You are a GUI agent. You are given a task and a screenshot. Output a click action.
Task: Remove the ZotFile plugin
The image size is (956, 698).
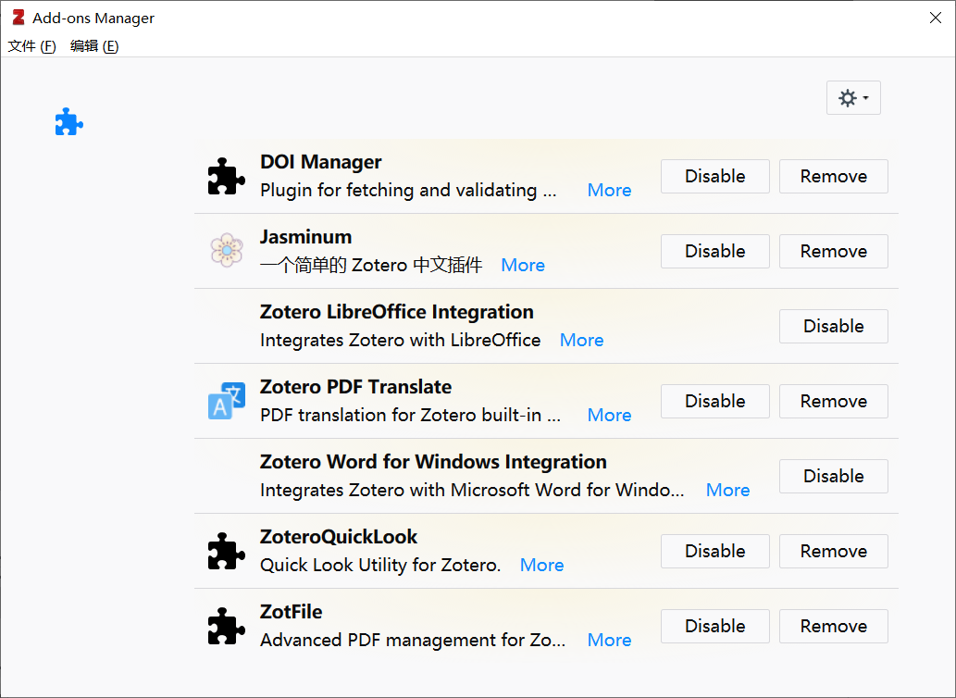[x=833, y=626]
